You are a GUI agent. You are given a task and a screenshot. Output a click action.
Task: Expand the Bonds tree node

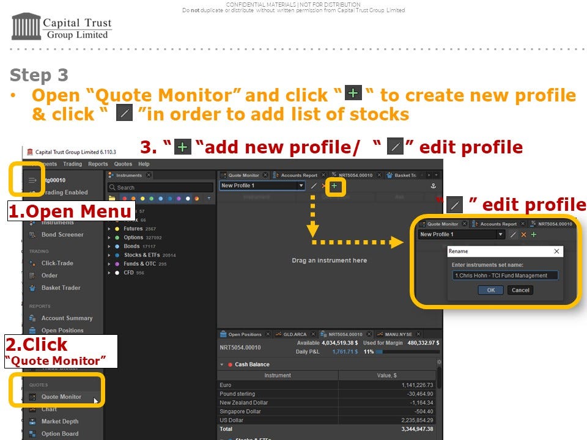coord(109,246)
